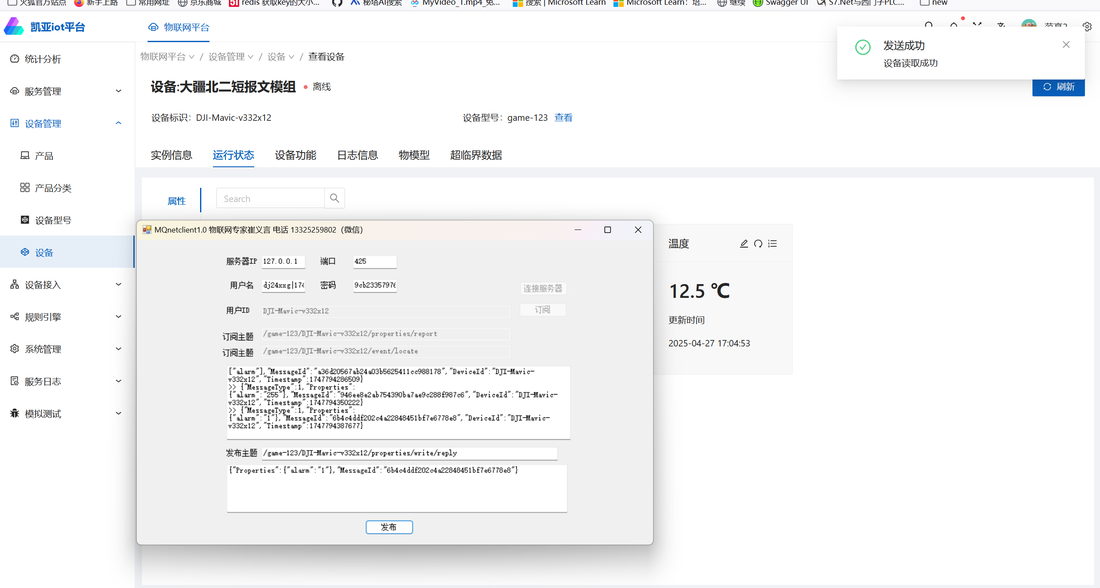Open 产品分类 in the sidebar
This screenshot has height=588, width=1100.
53,188
